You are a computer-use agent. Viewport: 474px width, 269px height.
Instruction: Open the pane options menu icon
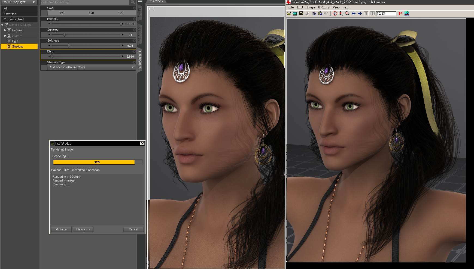[x=140, y=1]
